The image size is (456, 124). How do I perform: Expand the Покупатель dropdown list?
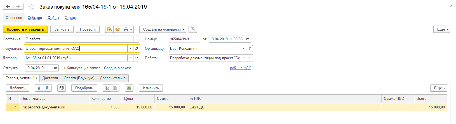130,48
